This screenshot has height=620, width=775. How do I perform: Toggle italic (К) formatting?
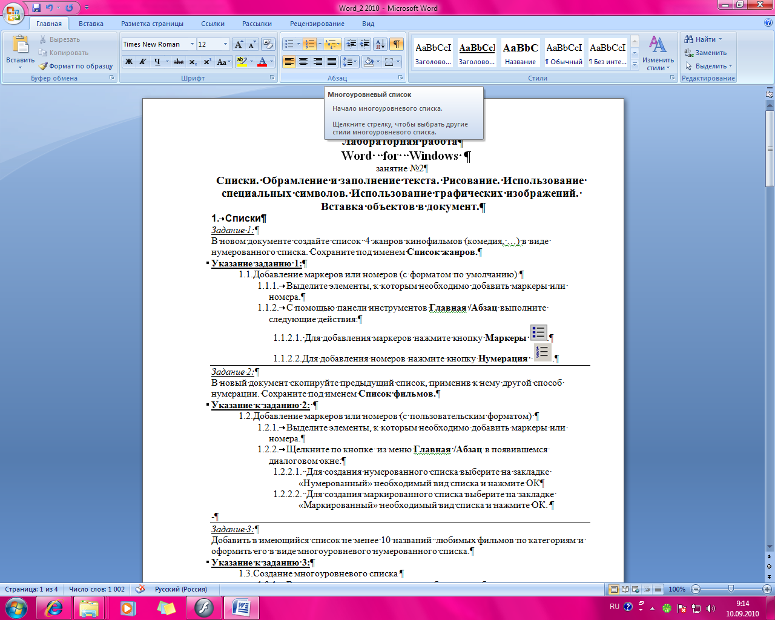(143, 62)
